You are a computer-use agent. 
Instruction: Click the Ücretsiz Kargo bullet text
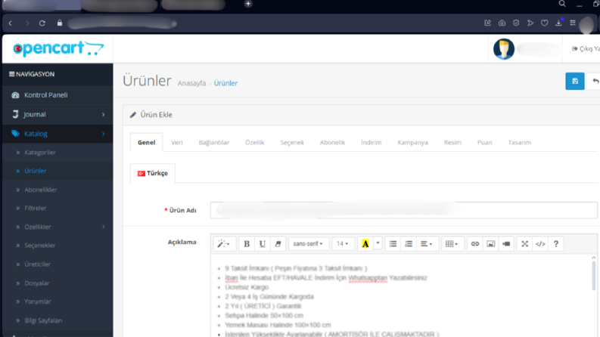click(247, 287)
